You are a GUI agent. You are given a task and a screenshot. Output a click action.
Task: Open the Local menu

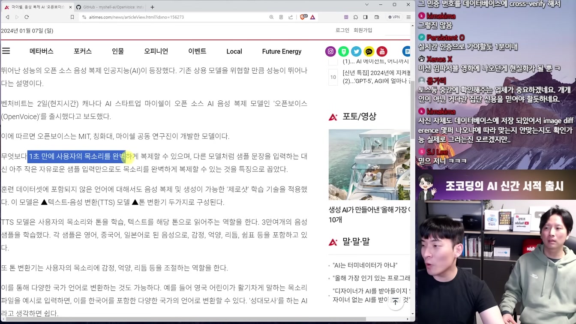click(x=234, y=51)
